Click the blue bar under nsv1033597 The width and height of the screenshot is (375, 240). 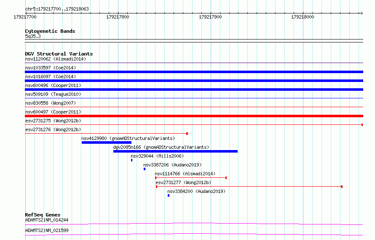point(194,72)
